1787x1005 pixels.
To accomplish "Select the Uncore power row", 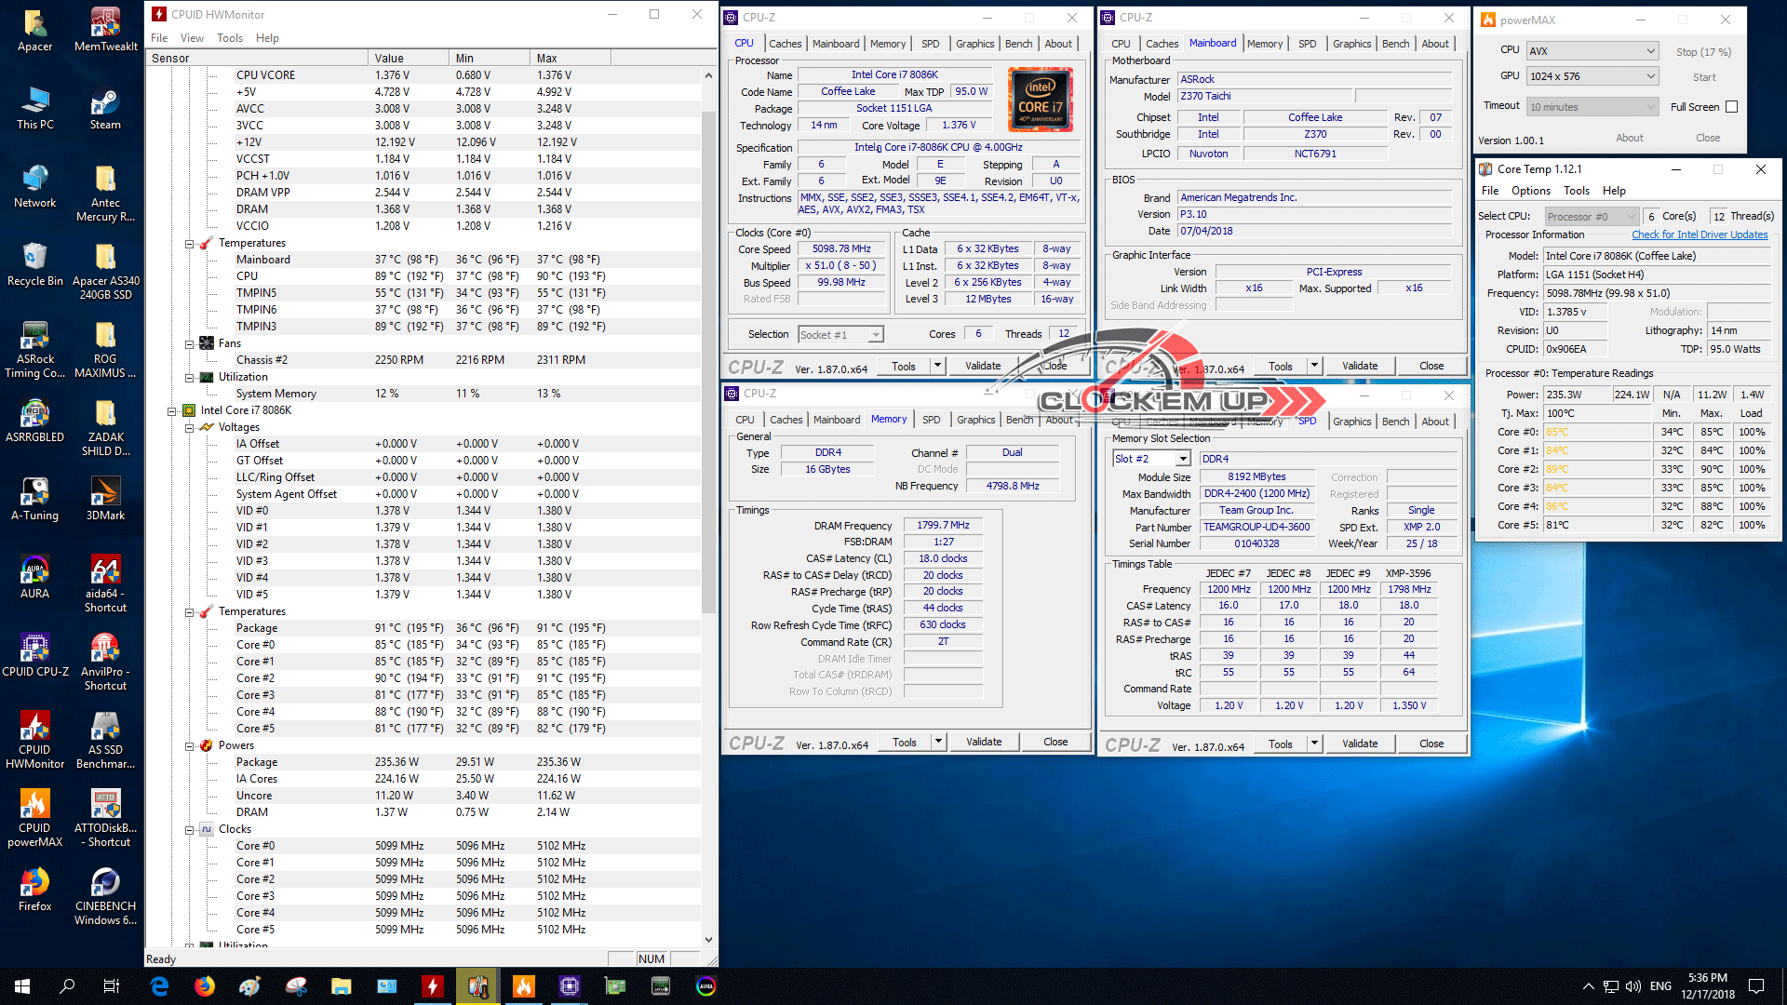I will 423,796.
